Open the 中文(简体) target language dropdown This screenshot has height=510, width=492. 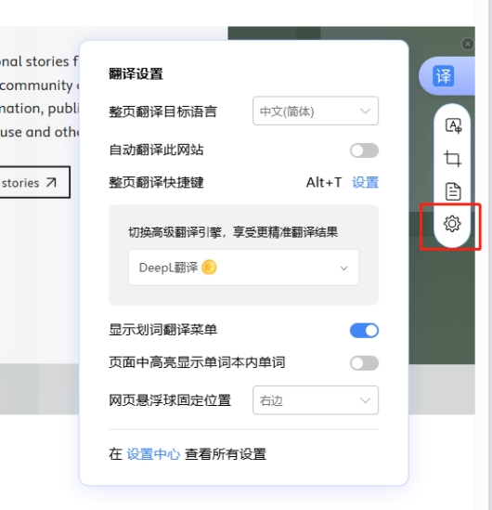[316, 111]
